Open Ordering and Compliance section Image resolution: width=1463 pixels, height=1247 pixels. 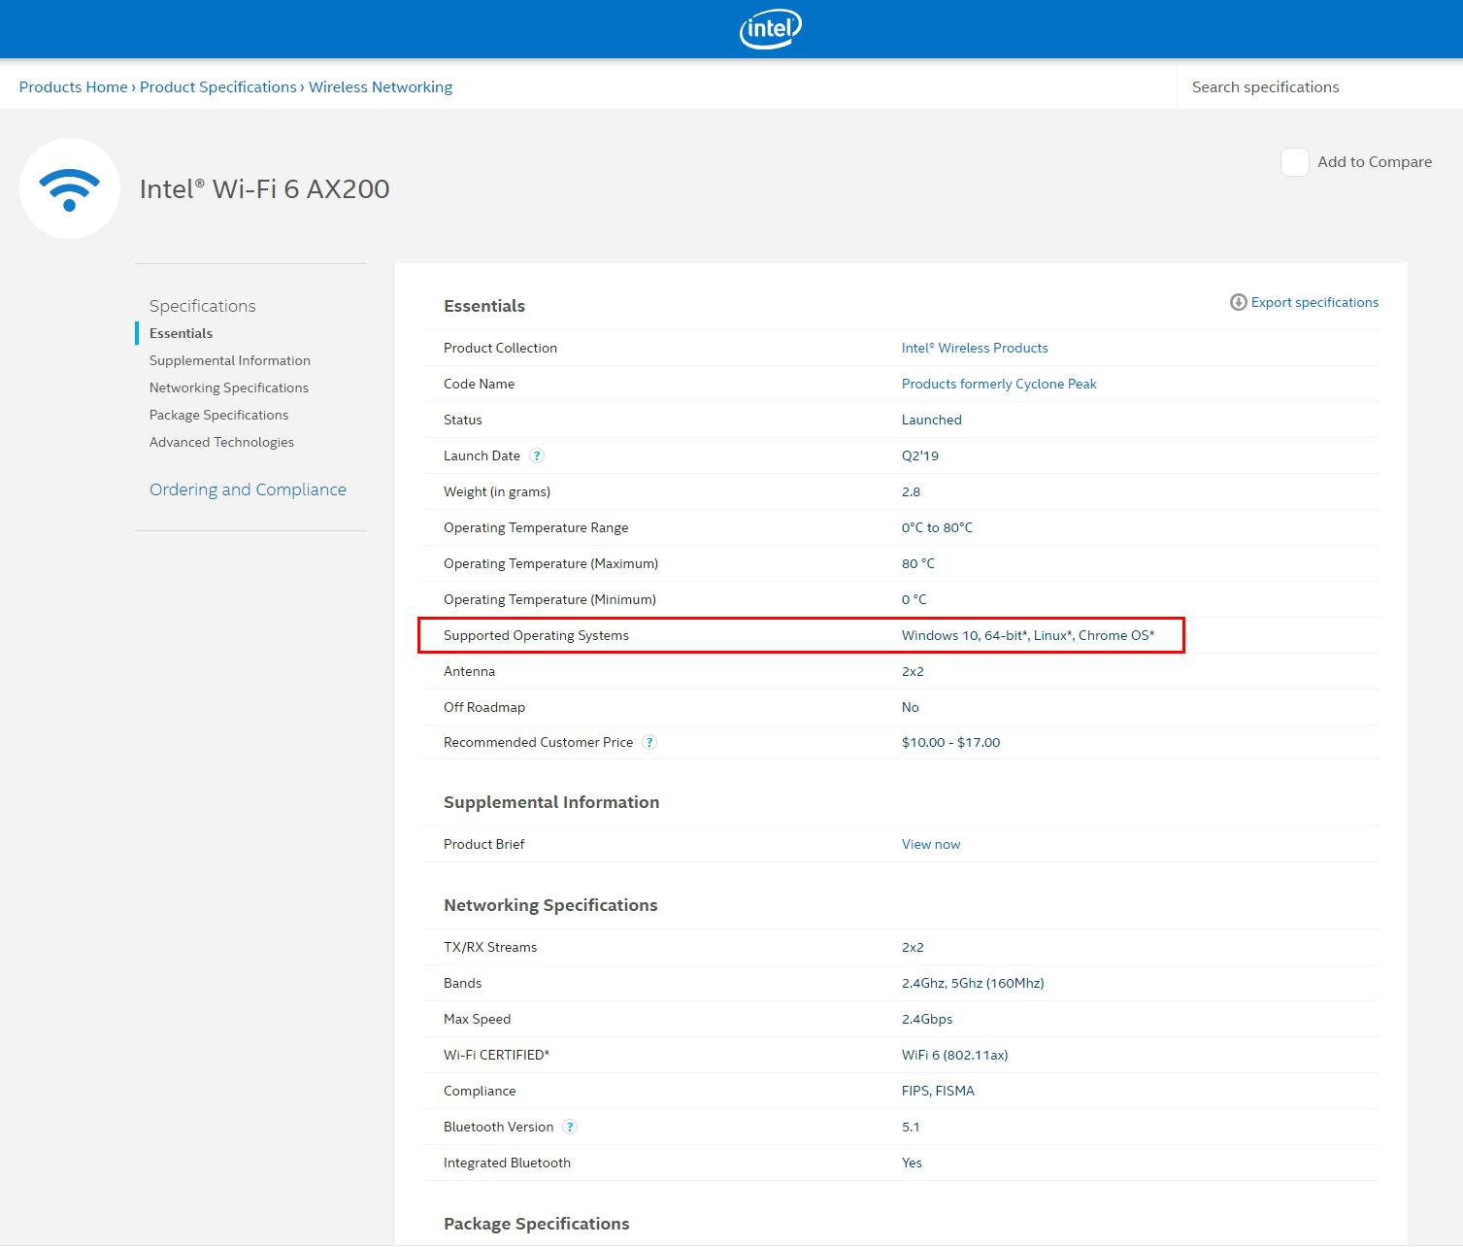point(248,489)
